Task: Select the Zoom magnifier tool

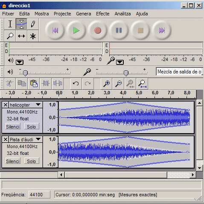Action: 10,36
